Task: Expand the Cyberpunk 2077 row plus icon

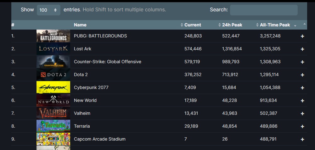Action: click(302, 88)
